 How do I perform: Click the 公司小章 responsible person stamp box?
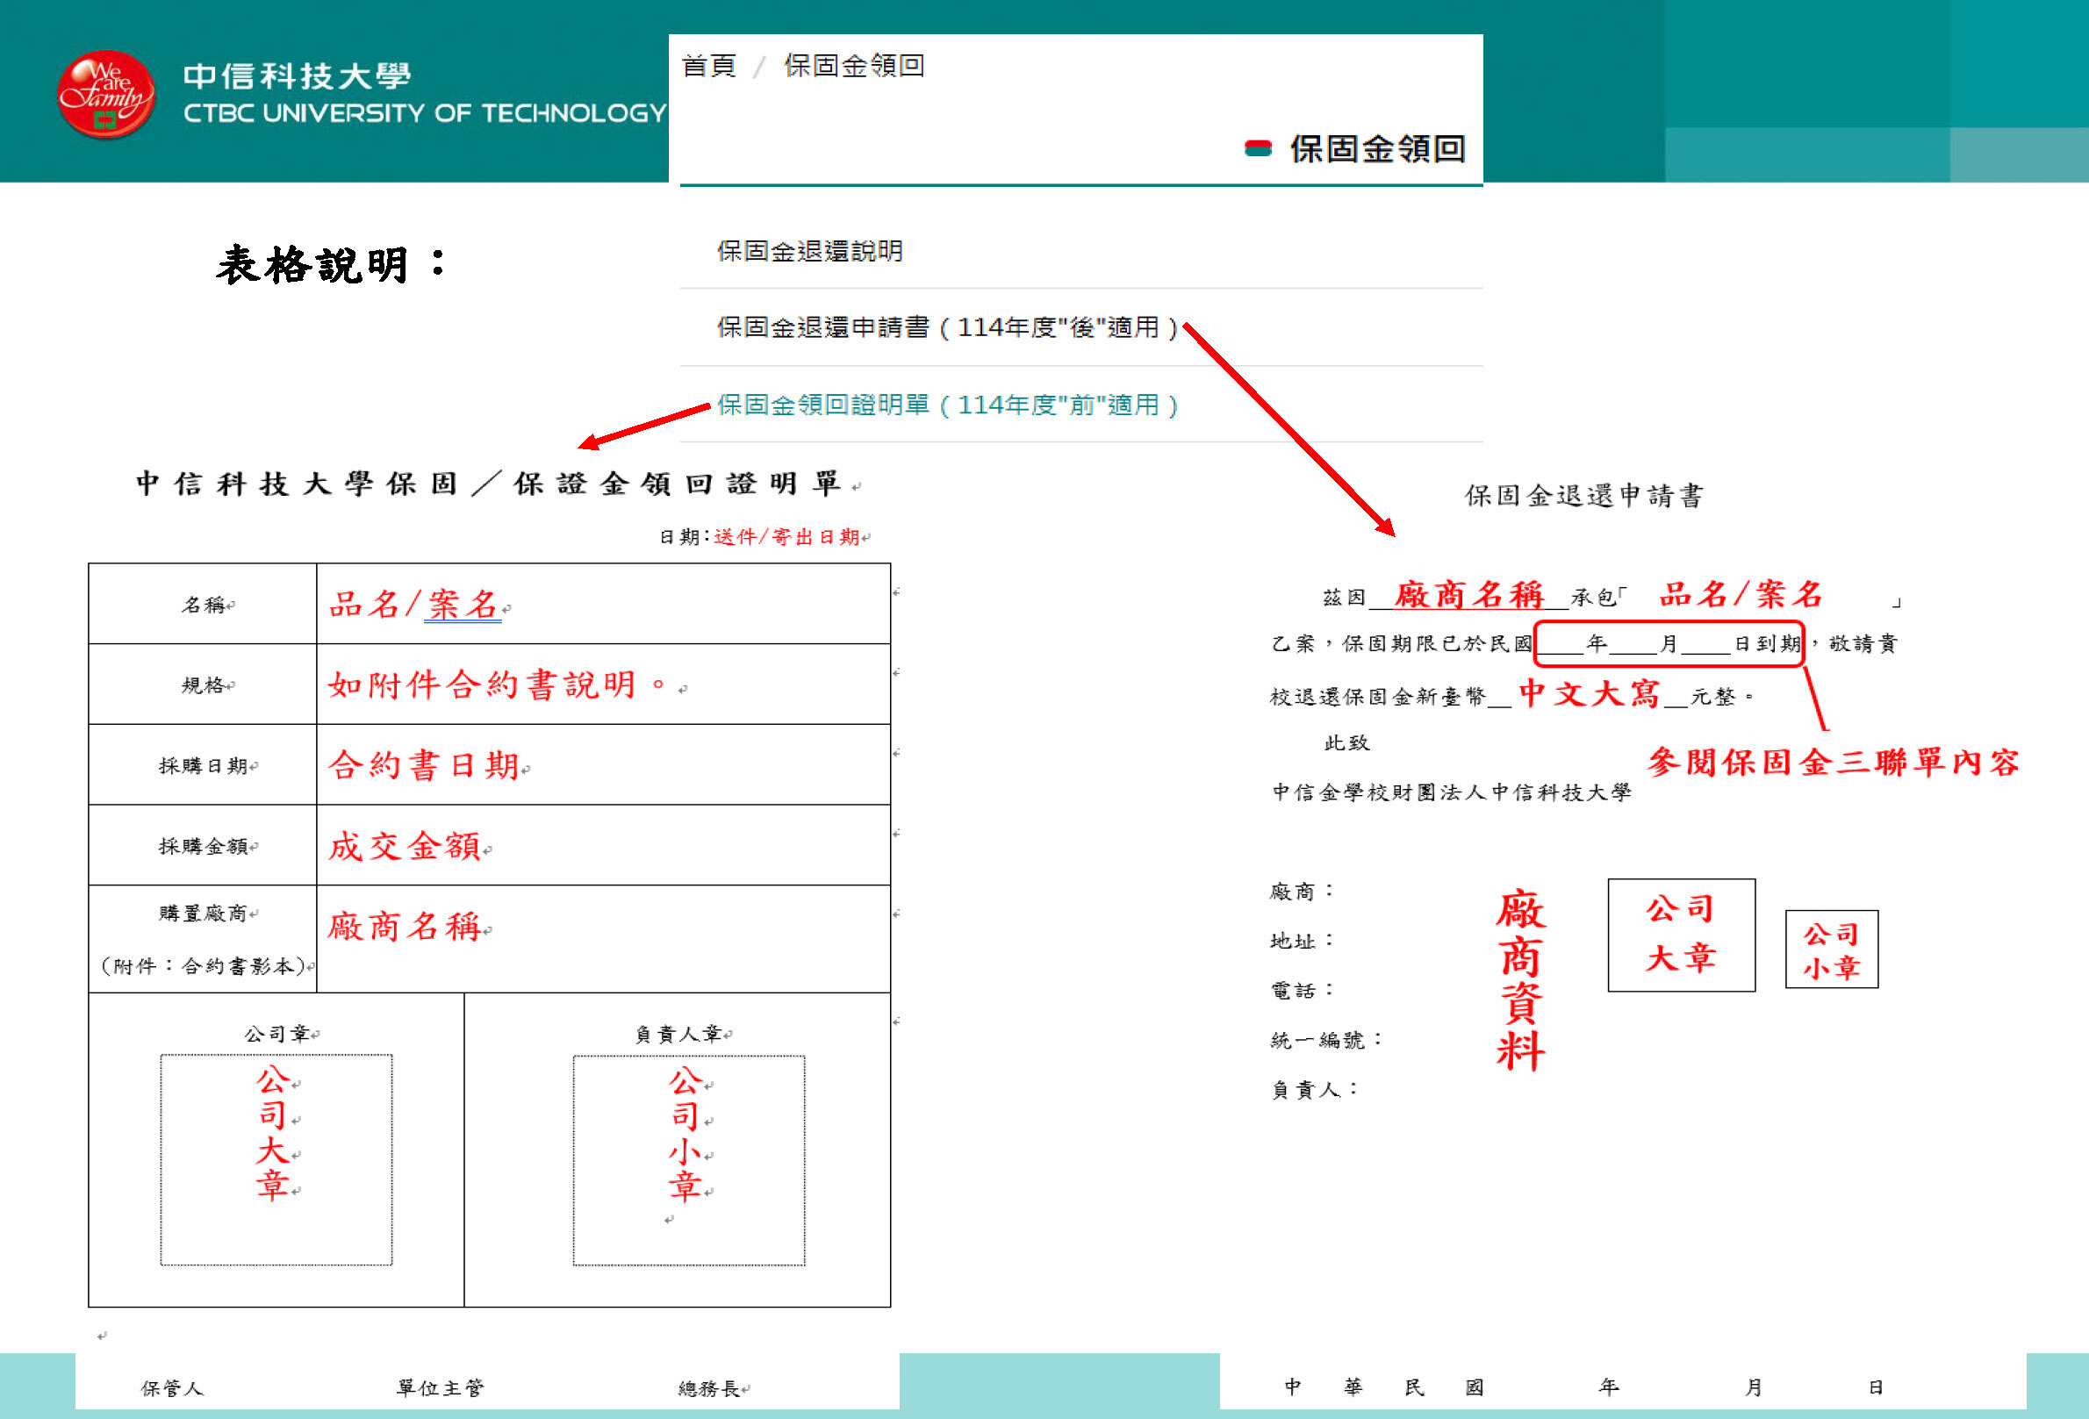[x=688, y=1159]
